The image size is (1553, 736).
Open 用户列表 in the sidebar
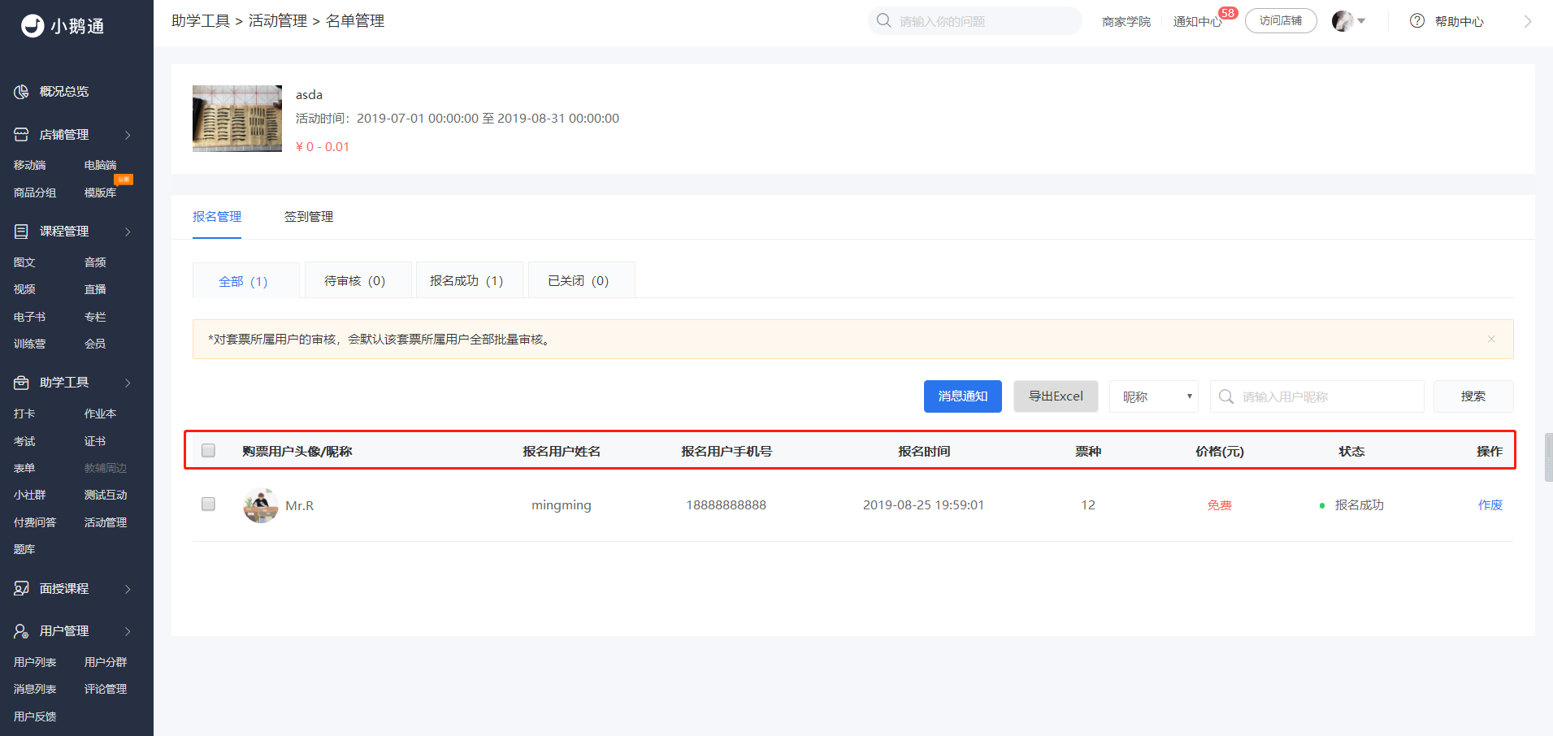35,662
